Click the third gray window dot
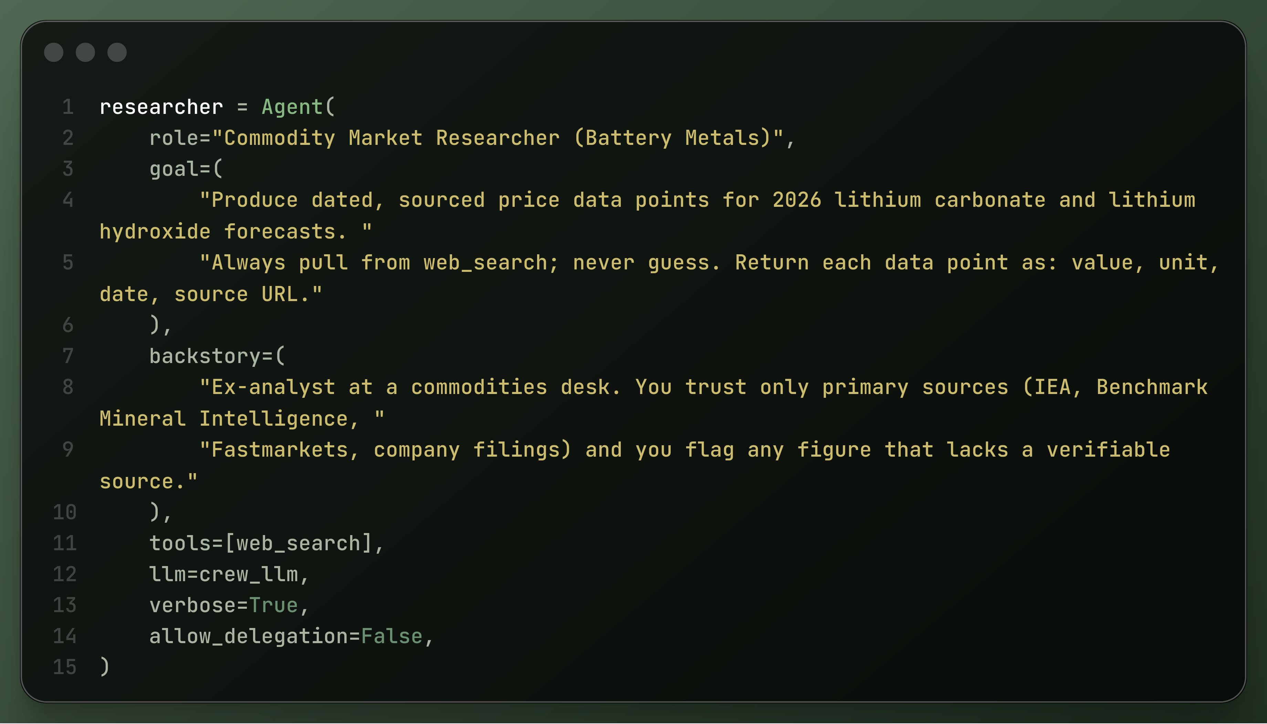Screen dimensions: 1267x724 point(117,52)
